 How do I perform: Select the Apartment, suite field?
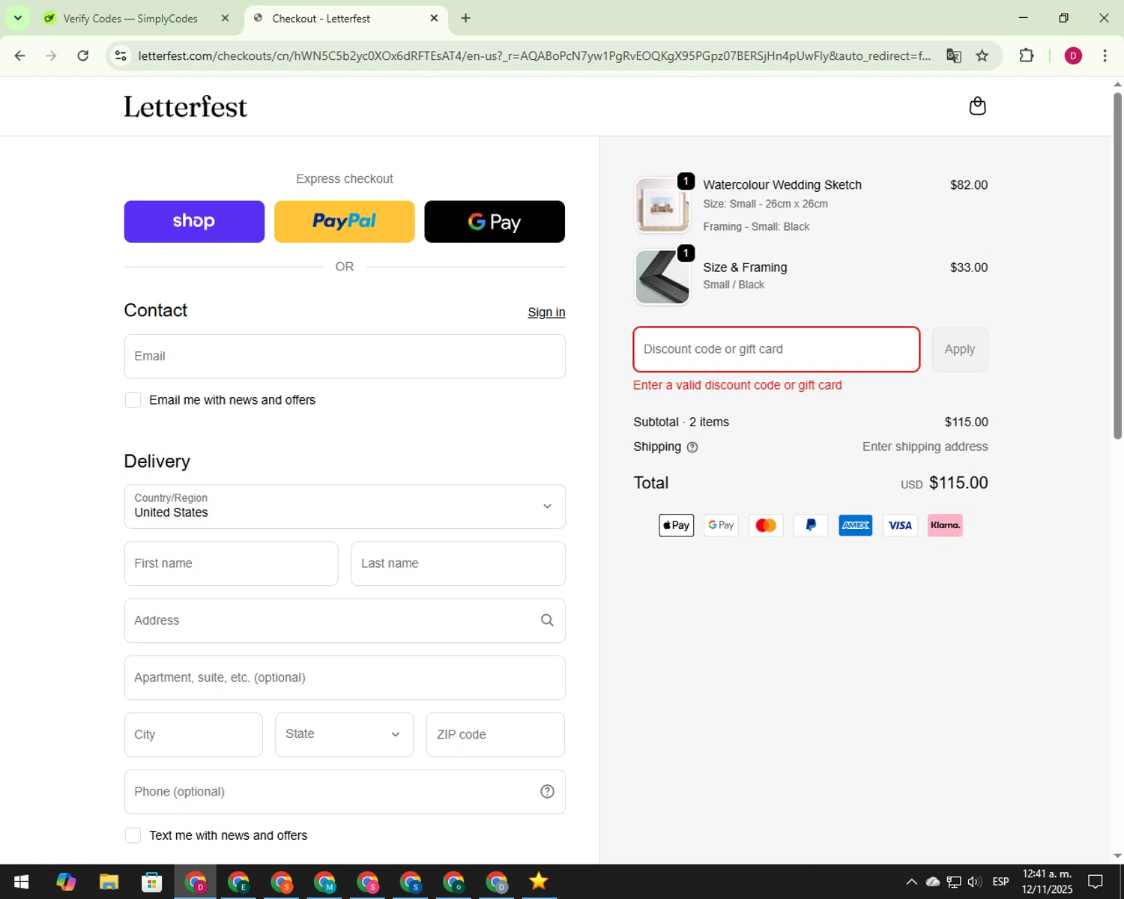click(345, 677)
